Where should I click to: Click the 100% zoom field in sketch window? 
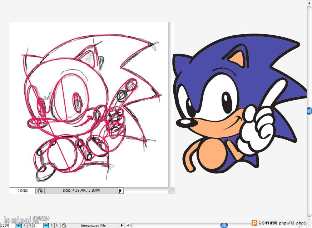[23, 191]
